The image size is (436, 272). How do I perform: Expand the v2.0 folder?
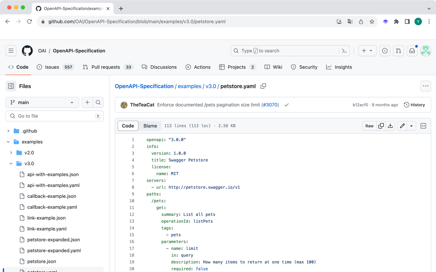pyautogui.click(x=11, y=153)
